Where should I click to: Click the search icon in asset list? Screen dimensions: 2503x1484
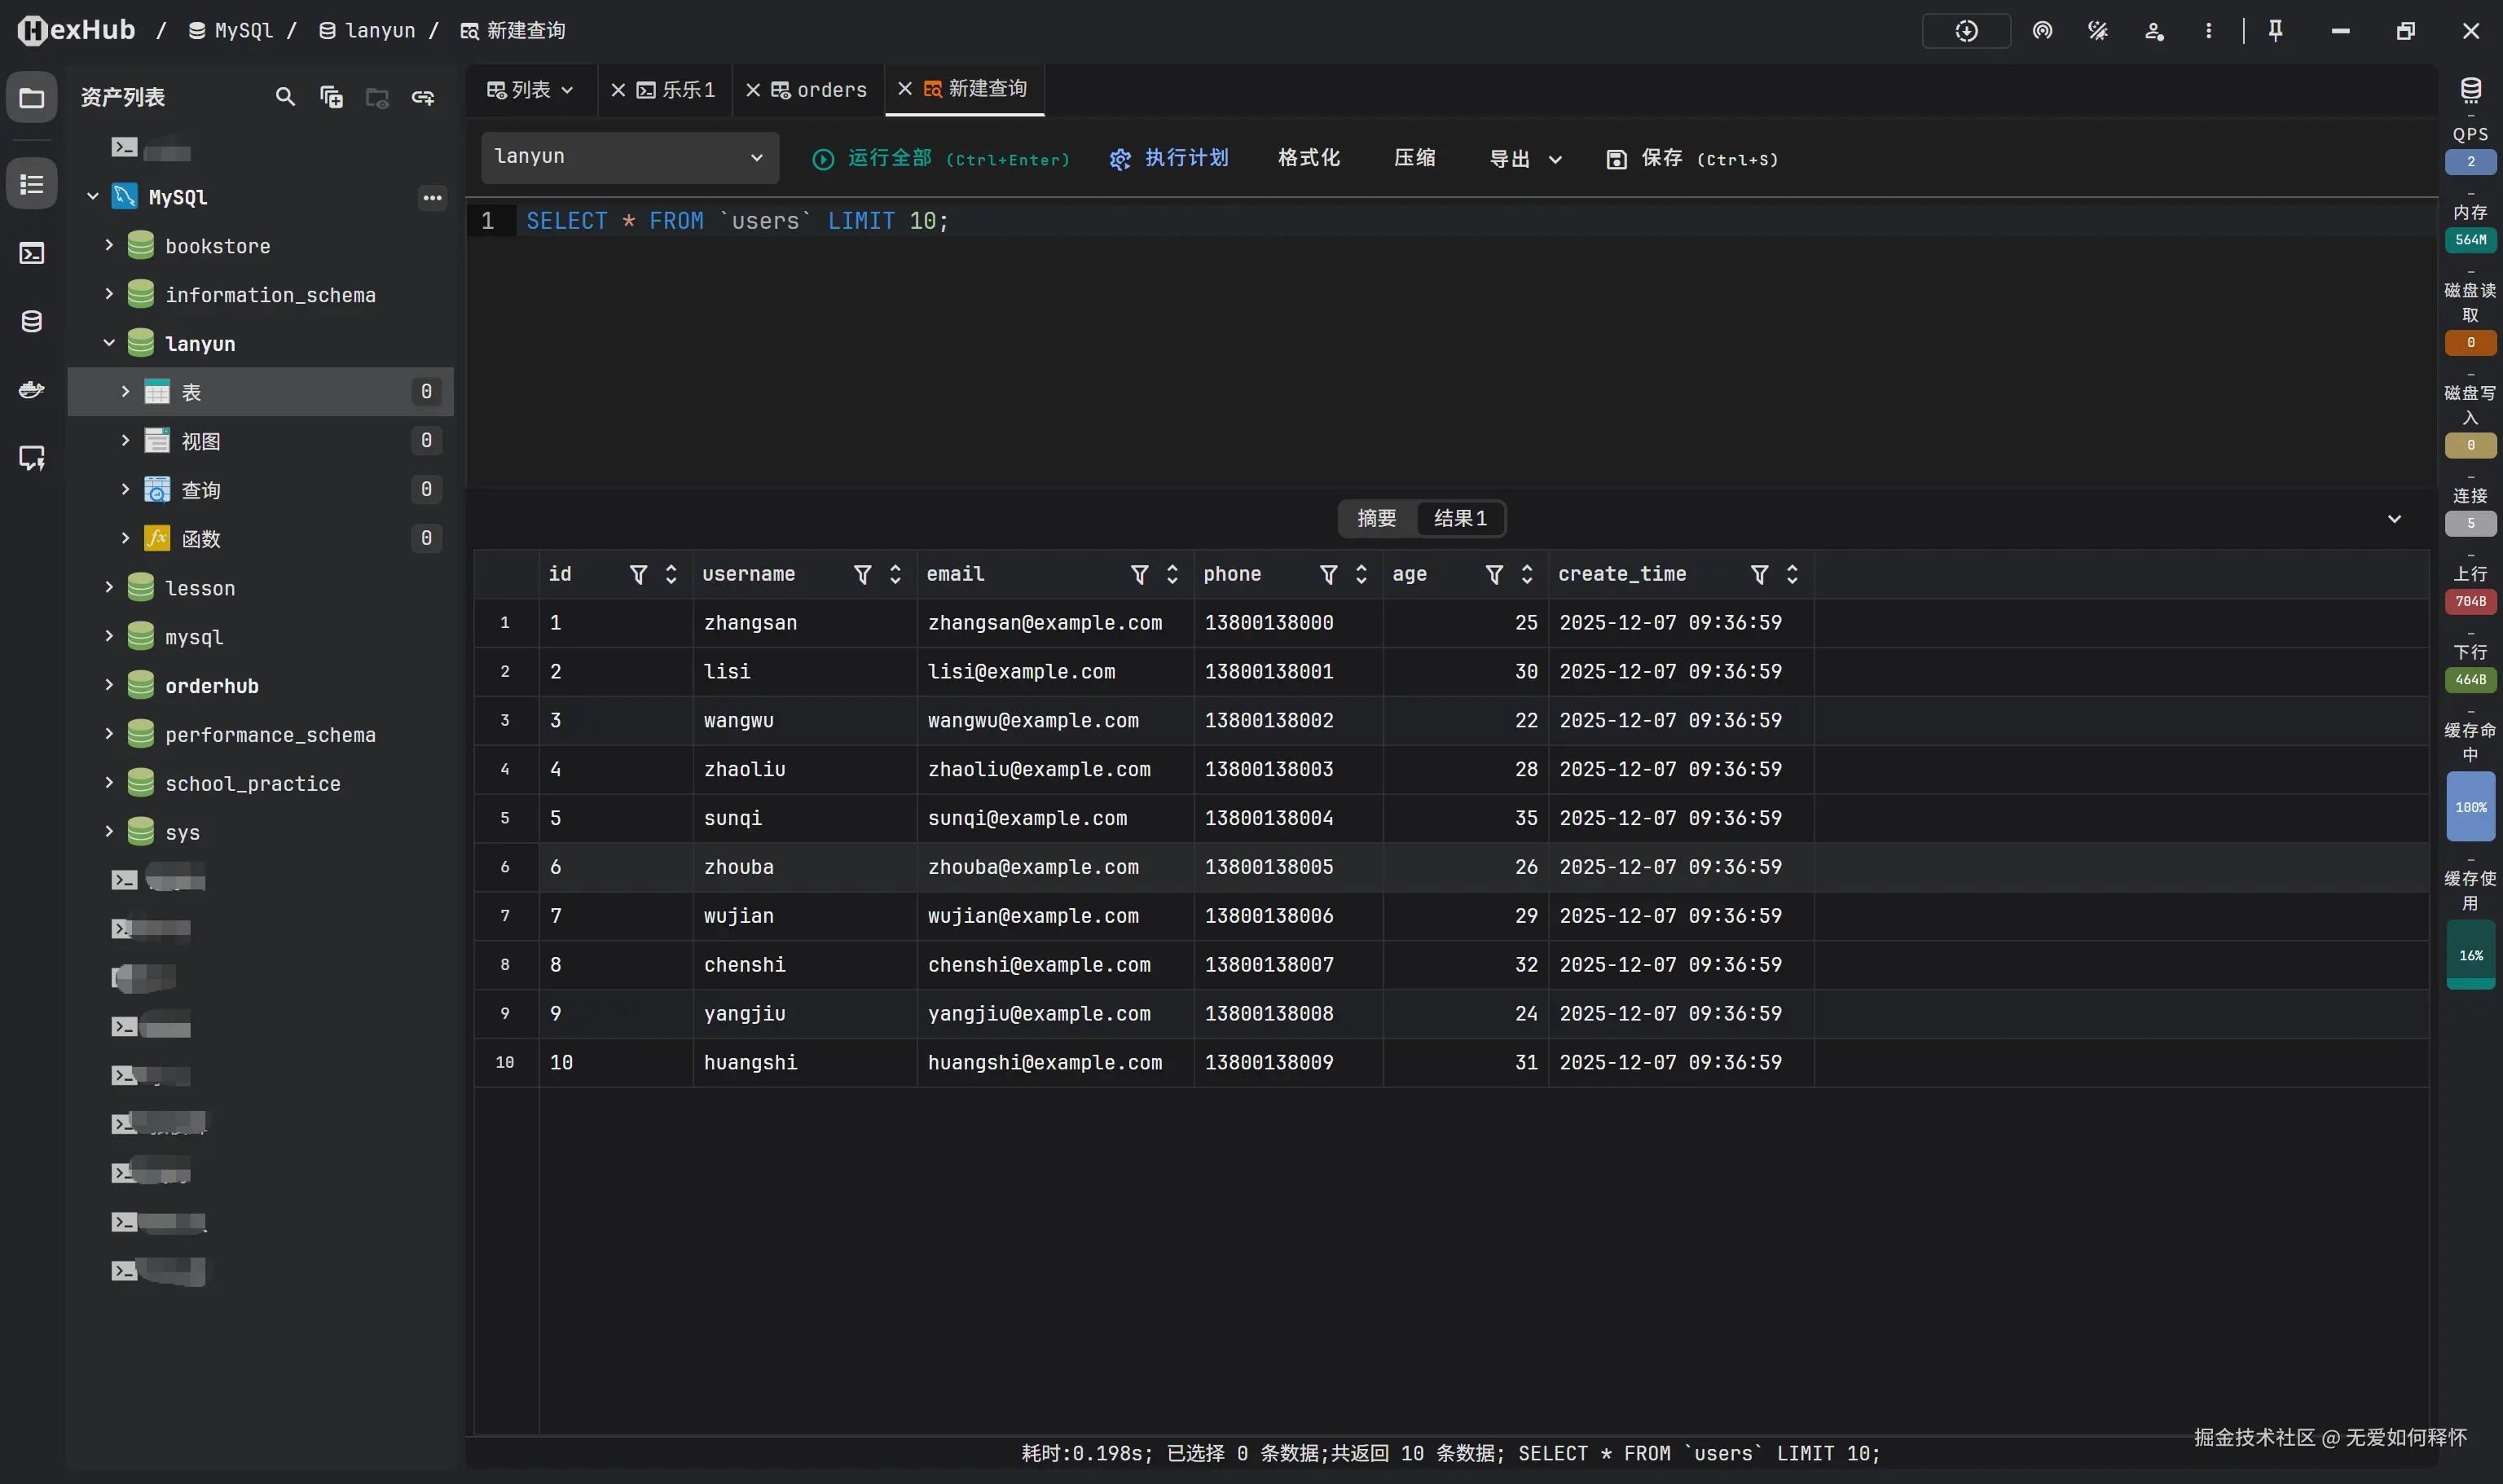285,97
